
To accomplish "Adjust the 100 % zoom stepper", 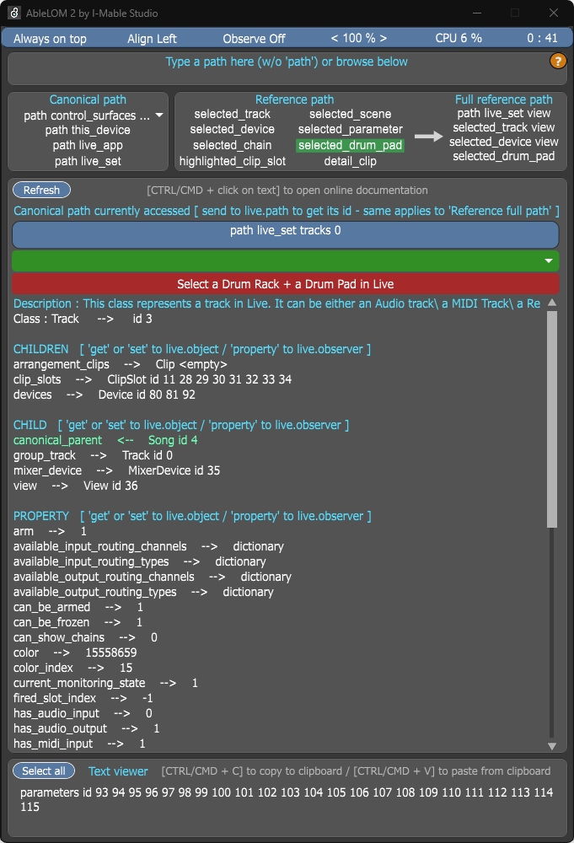I will tap(359, 39).
